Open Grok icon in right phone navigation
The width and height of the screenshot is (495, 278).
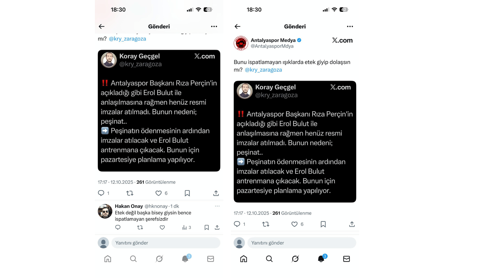click(295, 259)
